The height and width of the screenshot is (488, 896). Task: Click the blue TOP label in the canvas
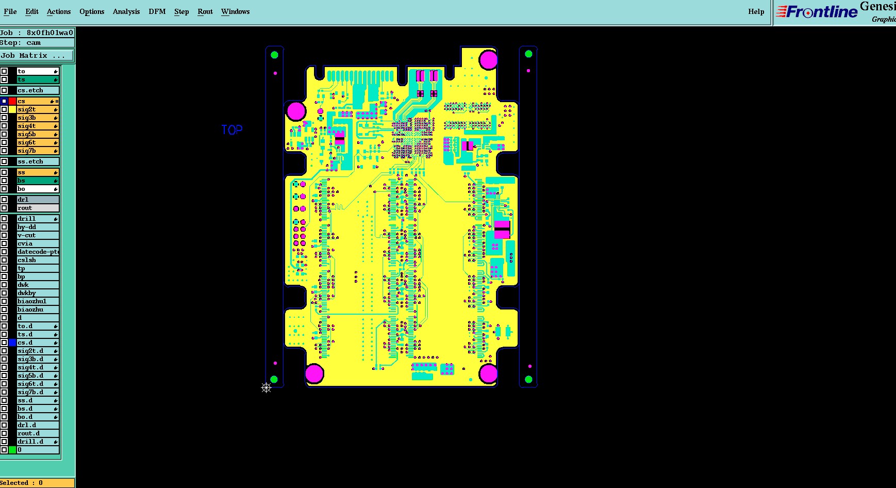click(232, 130)
